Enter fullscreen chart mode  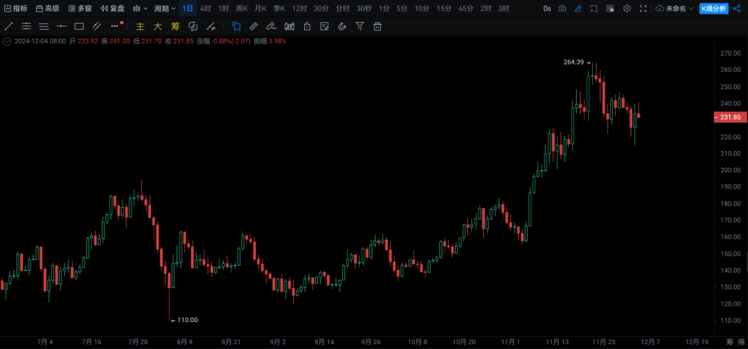pyautogui.click(x=643, y=8)
